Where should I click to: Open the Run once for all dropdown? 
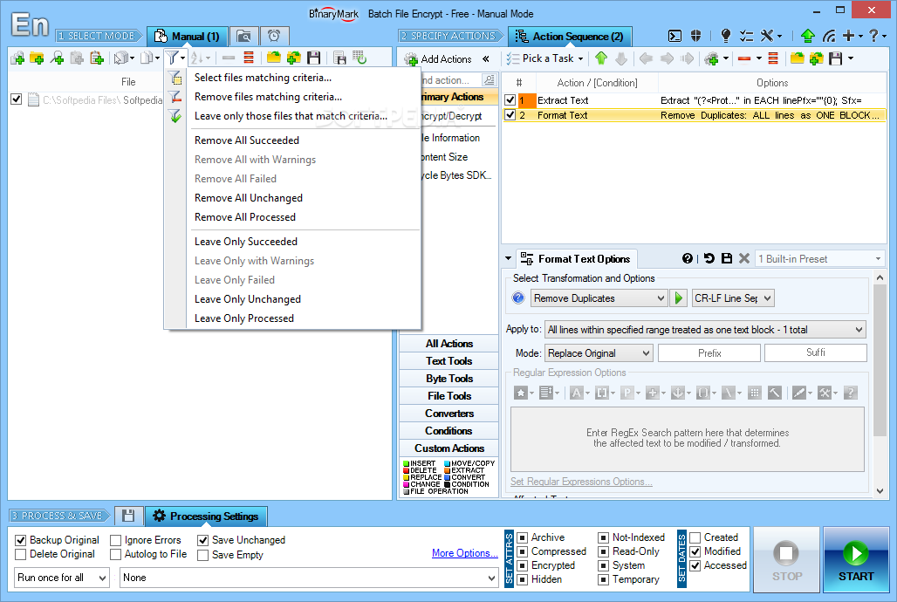[61, 578]
